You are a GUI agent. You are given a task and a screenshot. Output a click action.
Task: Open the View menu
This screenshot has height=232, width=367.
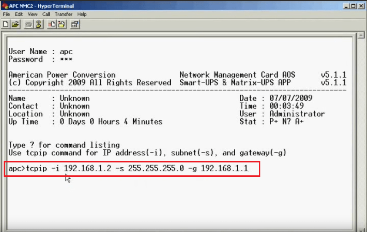(x=32, y=14)
